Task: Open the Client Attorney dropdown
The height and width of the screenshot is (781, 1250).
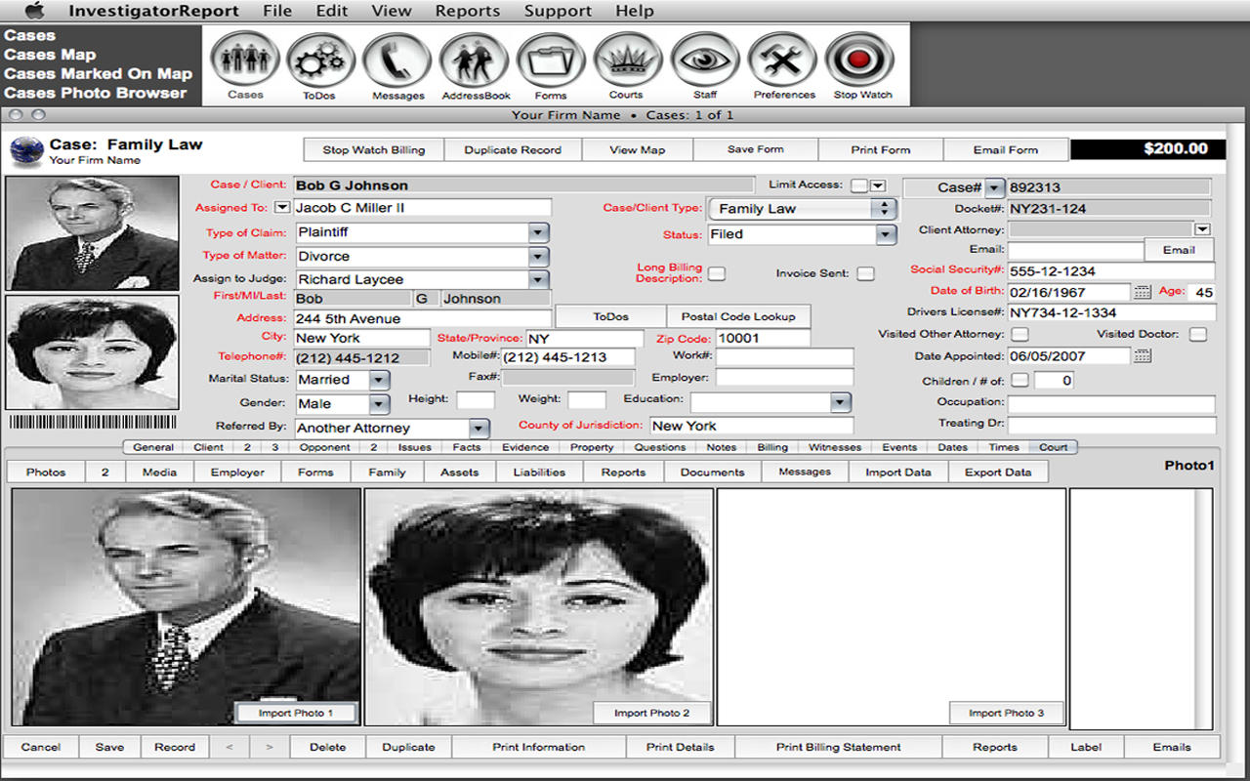Action: (1202, 229)
